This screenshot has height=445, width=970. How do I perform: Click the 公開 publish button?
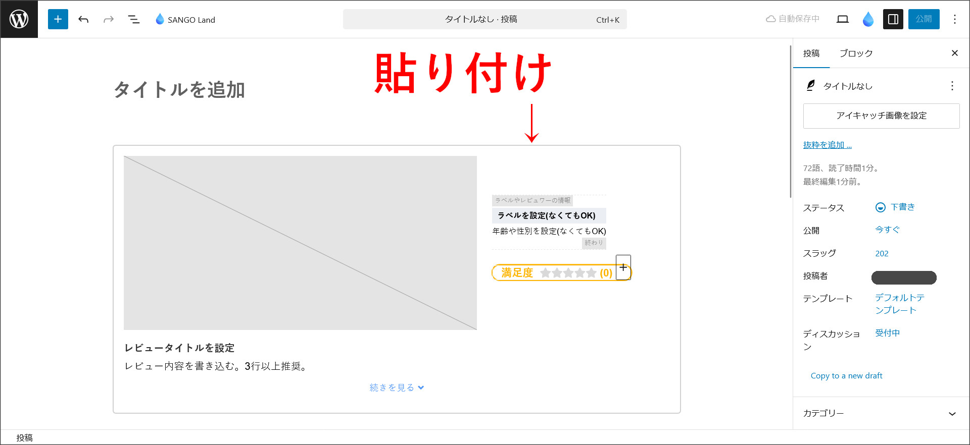(x=924, y=19)
